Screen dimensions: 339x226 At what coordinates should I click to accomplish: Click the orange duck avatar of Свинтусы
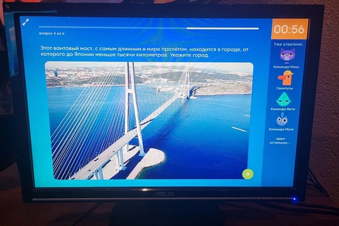pyautogui.click(x=285, y=78)
